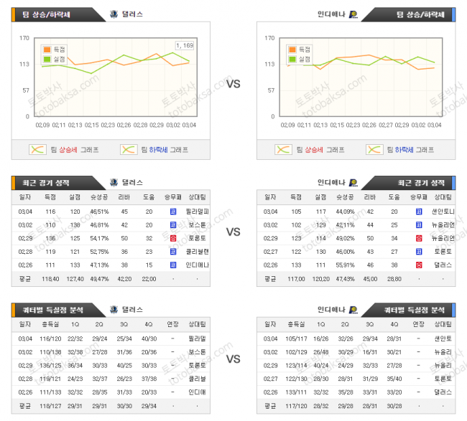Click Indiana logo in quarter analysis header
Image resolution: width=467 pixels, height=421 pixels.
click(x=353, y=310)
